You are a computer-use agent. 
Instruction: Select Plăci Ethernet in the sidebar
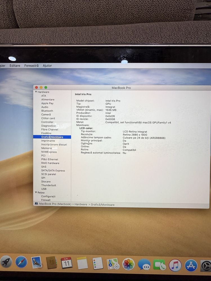pos(50,159)
